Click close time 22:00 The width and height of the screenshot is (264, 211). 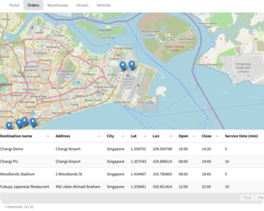point(207,187)
